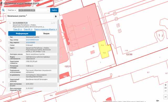Image resolution: width=168 pixels, height=102 pixels.
Task: Open the План КК link
Action: 28,29
